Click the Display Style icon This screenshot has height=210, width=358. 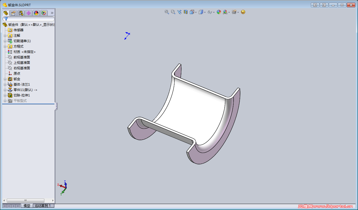(201, 12)
